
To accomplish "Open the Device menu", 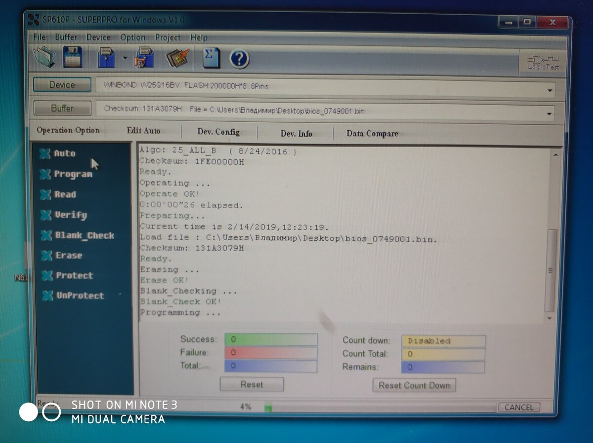I will 98,37.
